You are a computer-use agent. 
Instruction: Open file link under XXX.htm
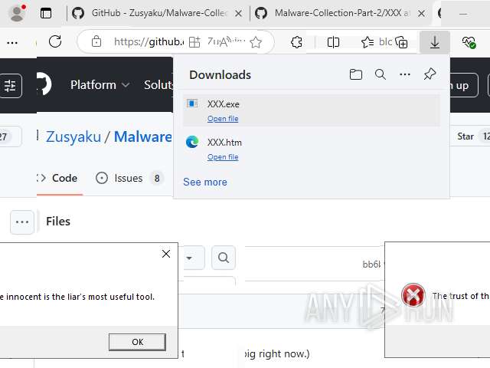(223, 157)
